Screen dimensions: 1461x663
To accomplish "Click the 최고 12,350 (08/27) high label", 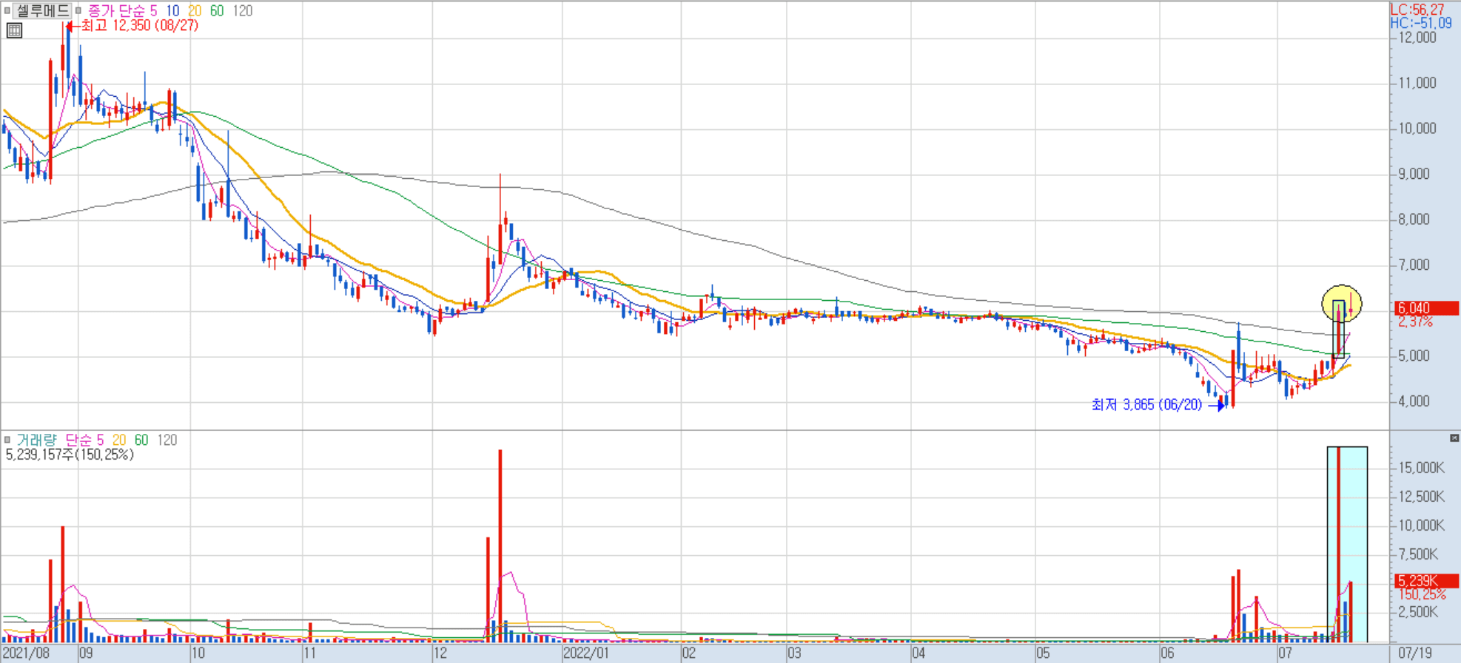I will coord(139,25).
